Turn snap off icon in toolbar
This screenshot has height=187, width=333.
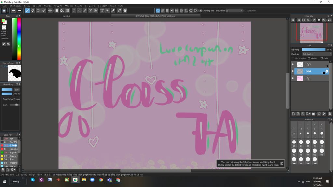tap(158, 11)
